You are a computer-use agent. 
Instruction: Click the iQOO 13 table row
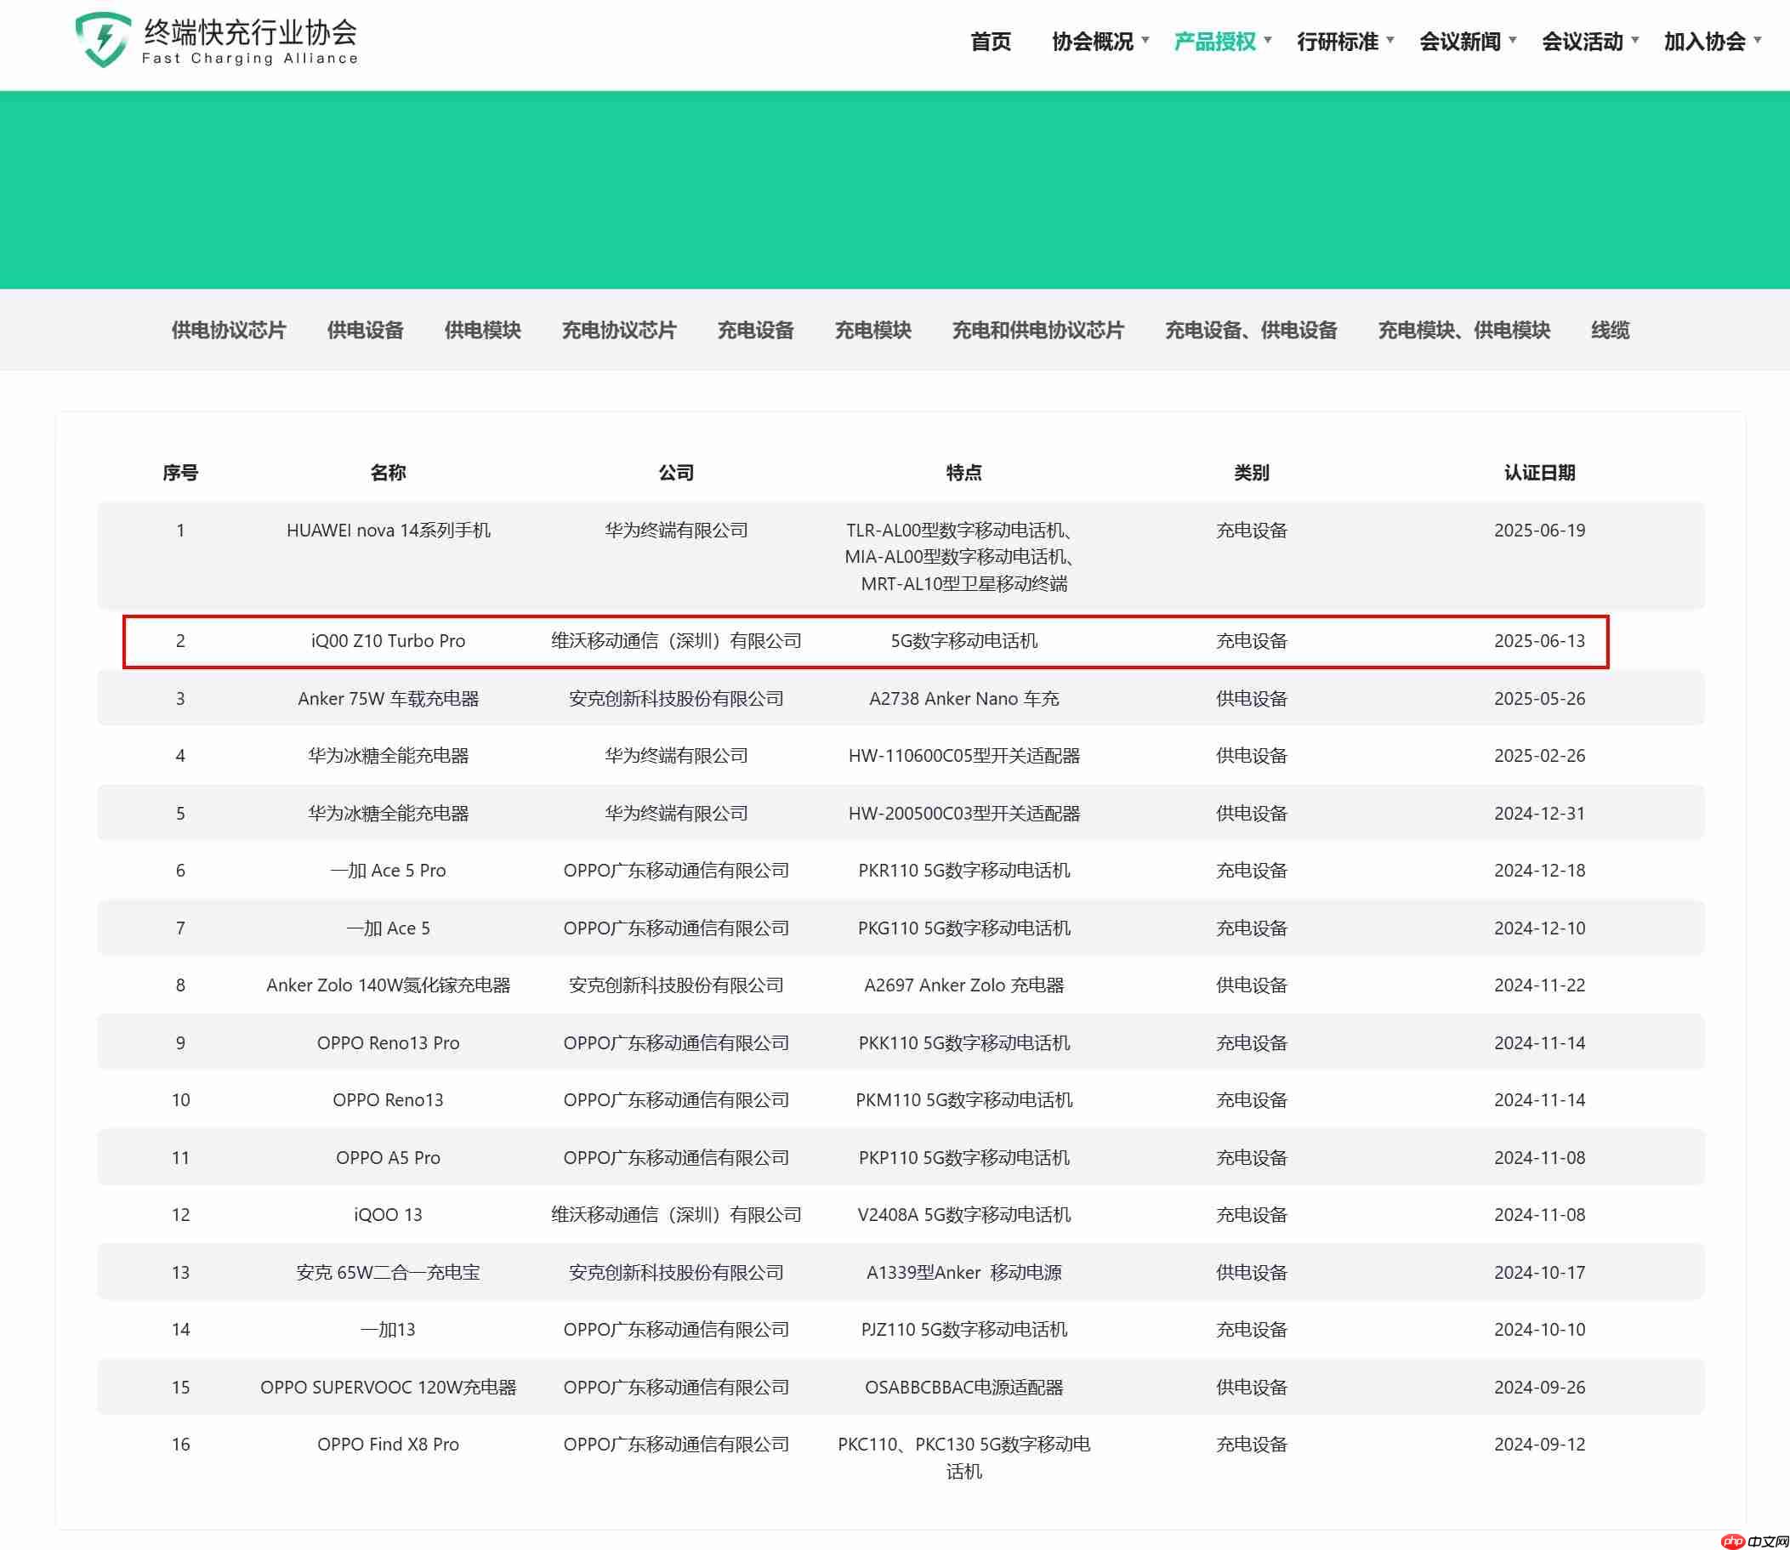(x=389, y=1214)
